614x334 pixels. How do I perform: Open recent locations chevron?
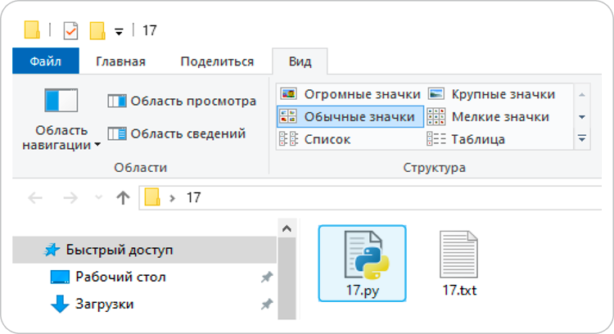tap(99, 197)
